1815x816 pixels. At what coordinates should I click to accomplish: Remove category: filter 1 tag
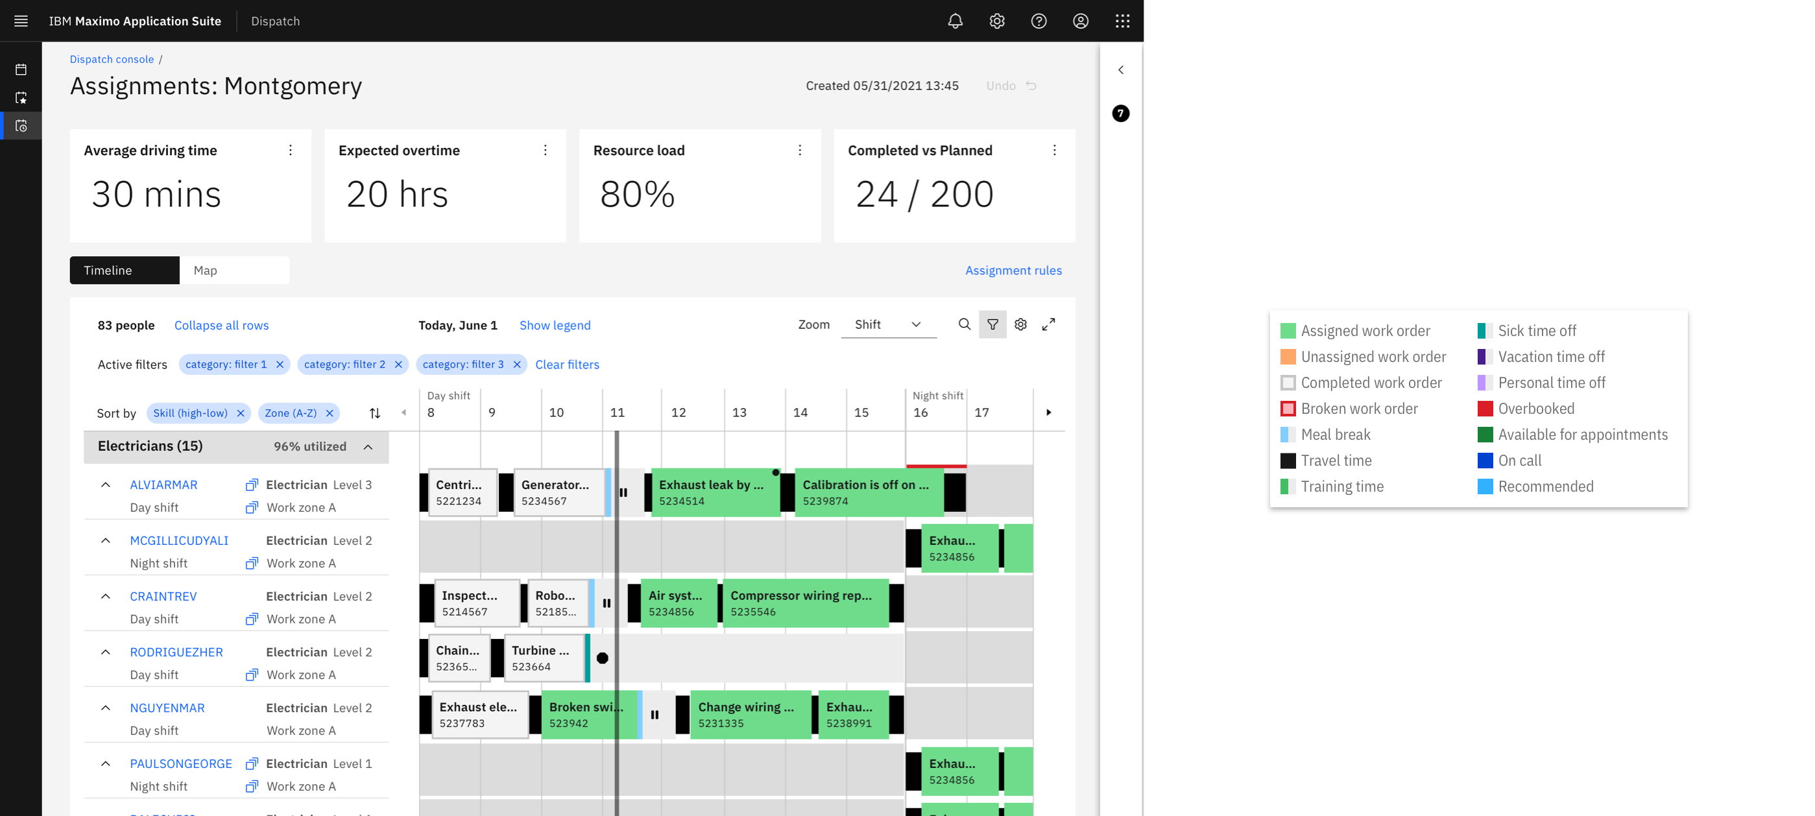pyautogui.click(x=280, y=365)
